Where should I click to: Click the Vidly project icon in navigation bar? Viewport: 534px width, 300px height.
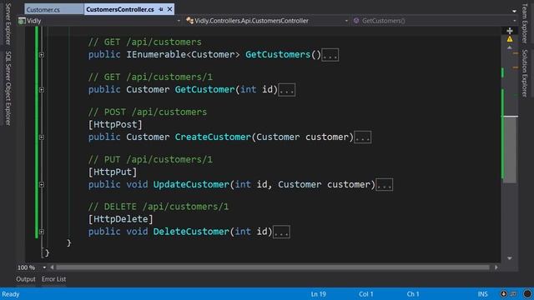(23, 21)
